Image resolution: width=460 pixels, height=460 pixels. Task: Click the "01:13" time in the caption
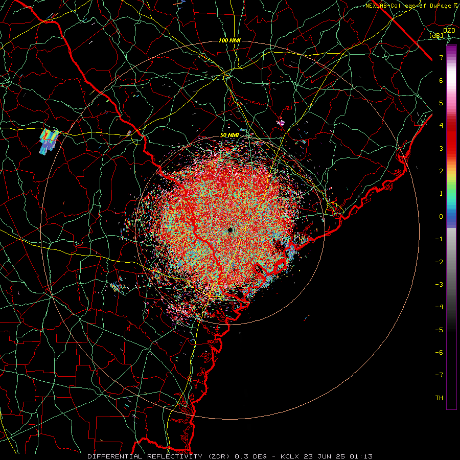click(x=361, y=456)
